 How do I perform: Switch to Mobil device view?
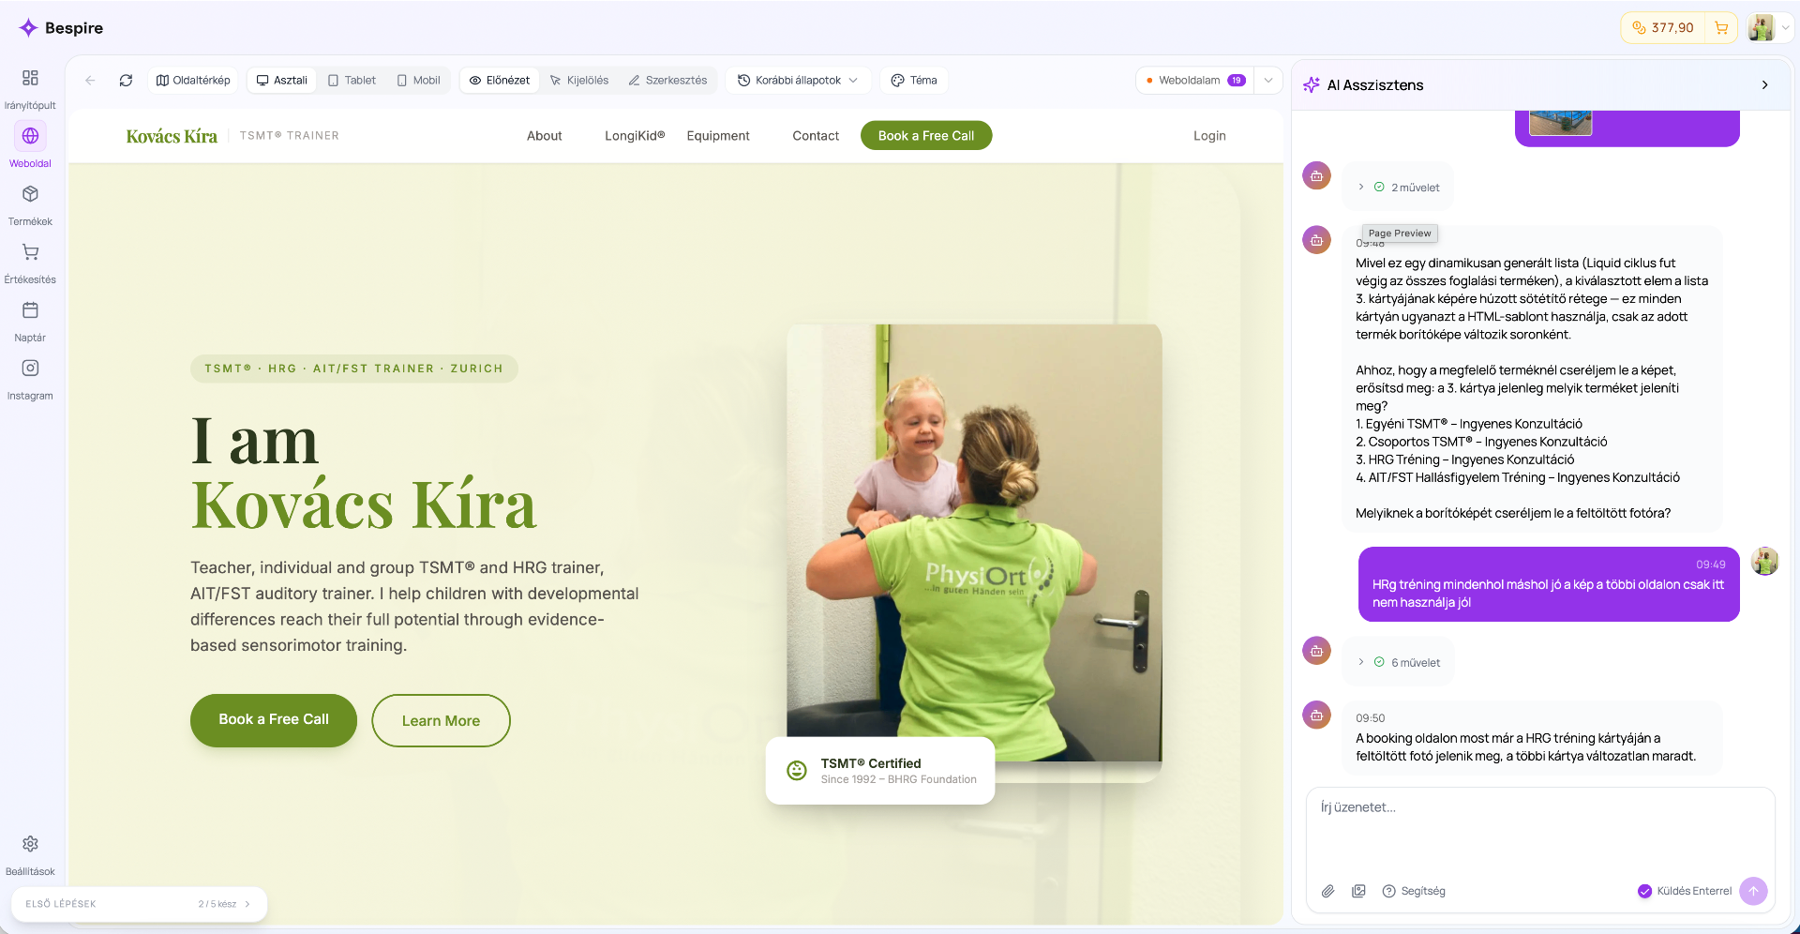pyautogui.click(x=418, y=81)
